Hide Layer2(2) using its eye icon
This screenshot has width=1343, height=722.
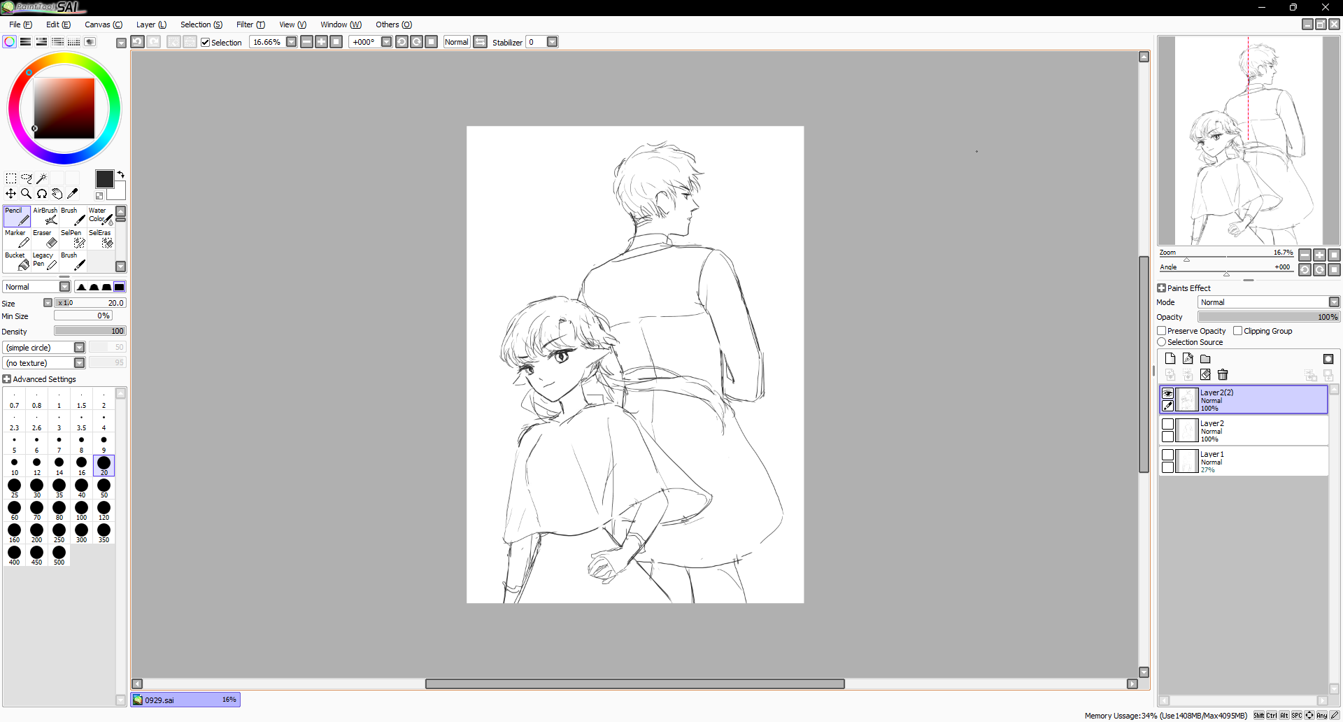pos(1167,393)
